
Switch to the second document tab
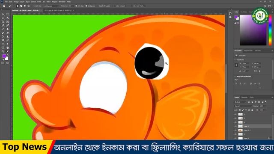pyautogui.click(x=58, y=10)
